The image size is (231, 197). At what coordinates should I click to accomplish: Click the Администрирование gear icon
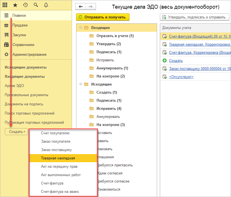coord(6,54)
